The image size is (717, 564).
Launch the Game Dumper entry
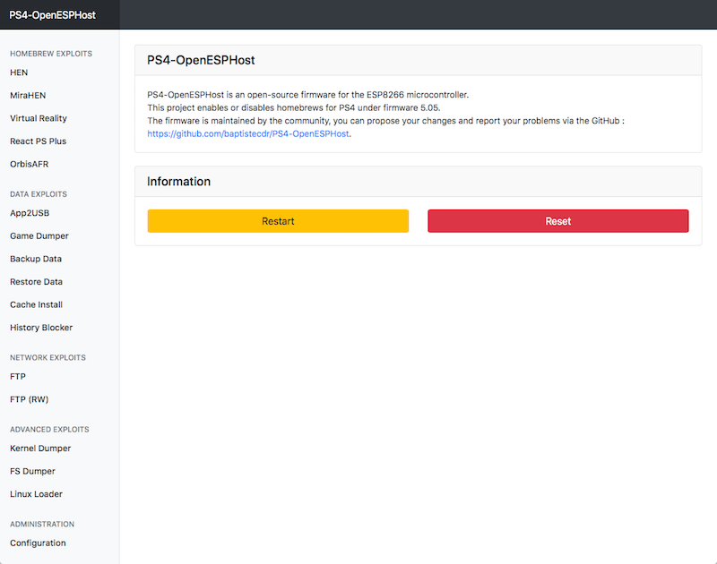(x=39, y=236)
